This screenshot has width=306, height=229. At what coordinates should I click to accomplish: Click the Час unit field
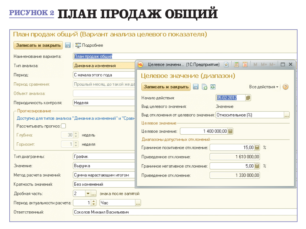[x=118, y=203]
